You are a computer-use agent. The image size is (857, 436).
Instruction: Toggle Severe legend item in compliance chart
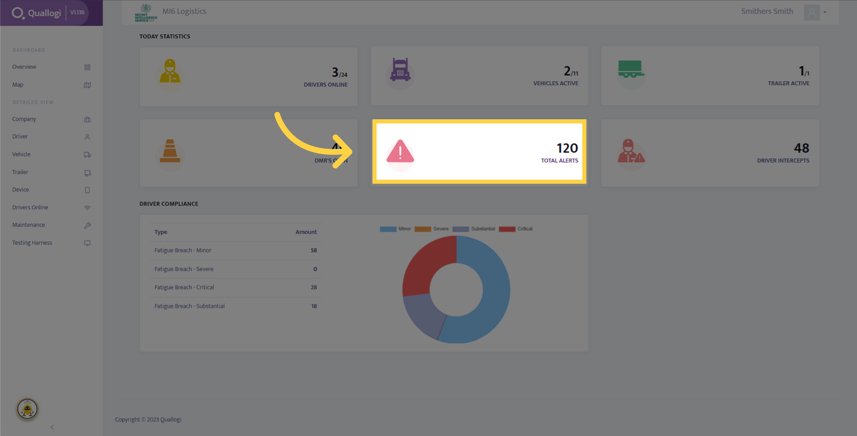431,229
